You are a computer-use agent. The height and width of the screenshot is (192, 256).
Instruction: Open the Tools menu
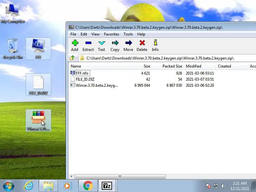click(128, 34)
